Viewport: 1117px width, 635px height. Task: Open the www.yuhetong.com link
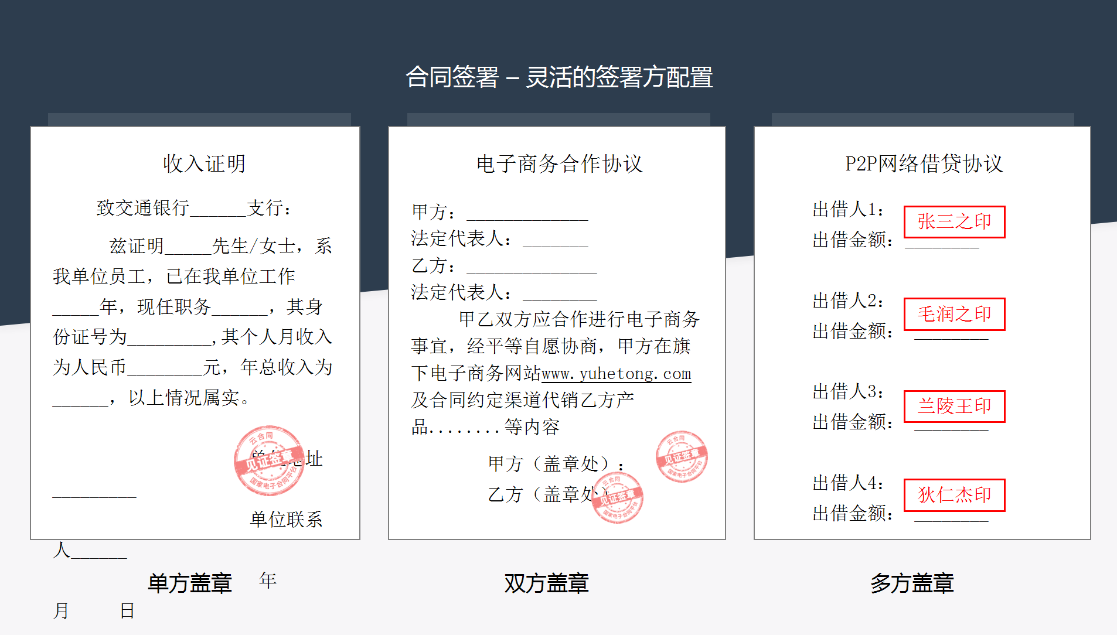(x=615, y=373)
